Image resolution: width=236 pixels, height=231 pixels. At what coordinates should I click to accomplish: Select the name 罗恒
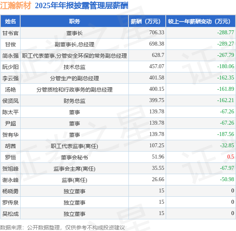point(10,157)
